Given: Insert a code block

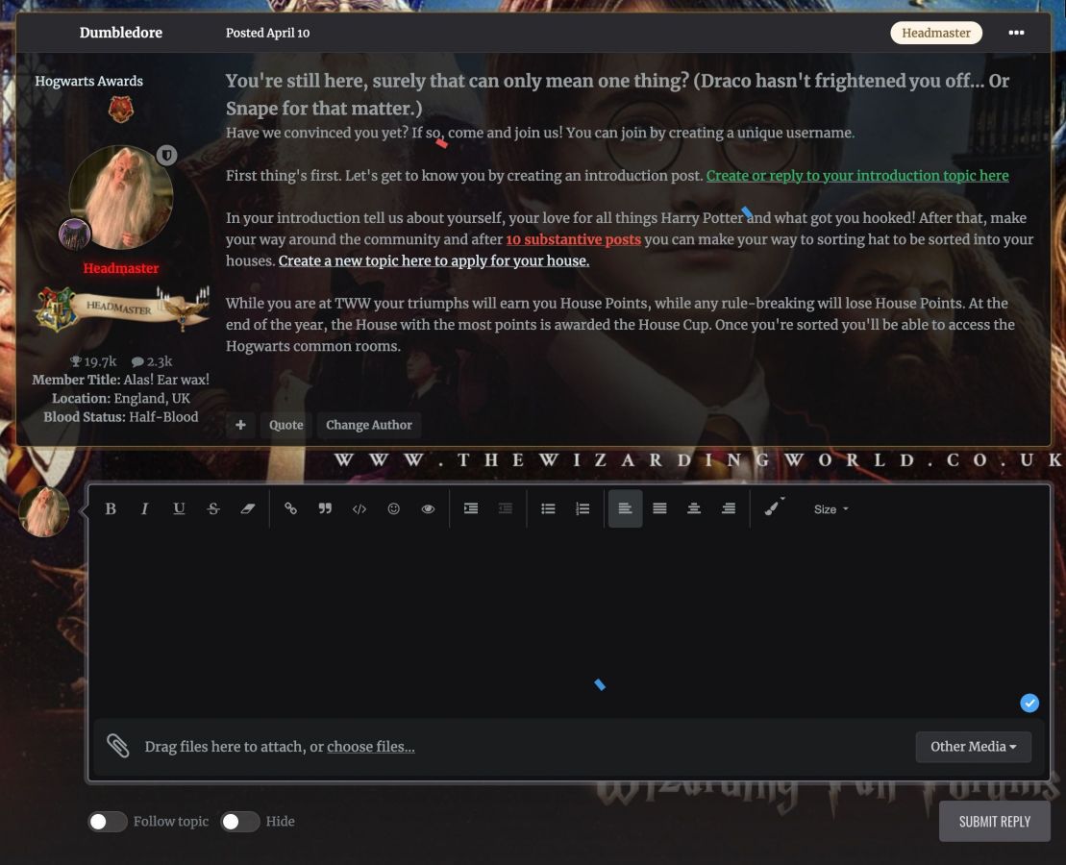Looking at the screenshot, I should pyautogui.click(x=359, y=508).
